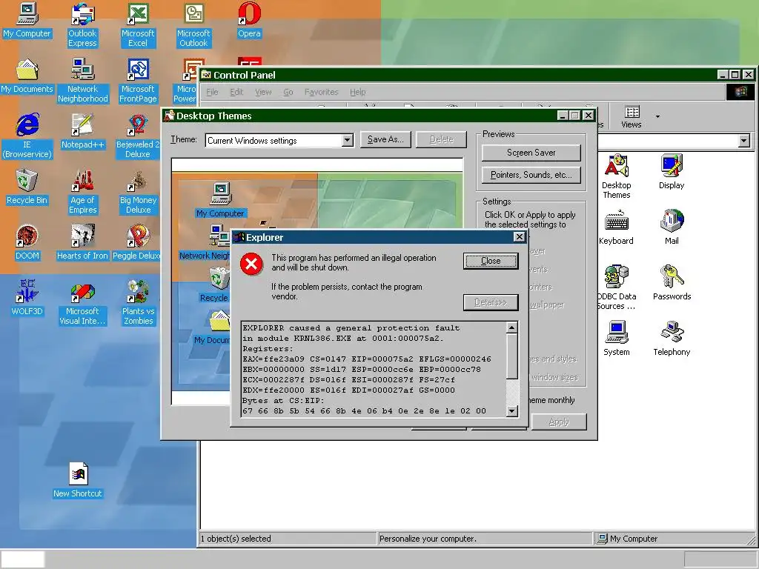759x569 pixels.
Task: Click My Computer icon in theme preview
Action: click(x=220, y=199)
